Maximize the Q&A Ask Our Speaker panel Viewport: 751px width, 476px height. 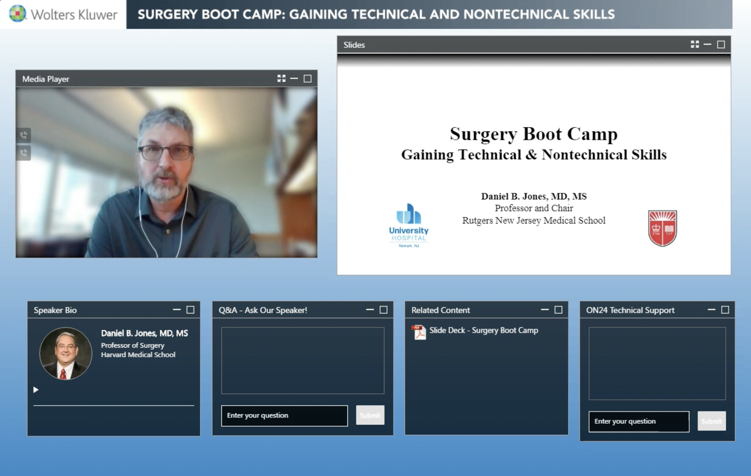pyautogui.click(x=383, y=310)
